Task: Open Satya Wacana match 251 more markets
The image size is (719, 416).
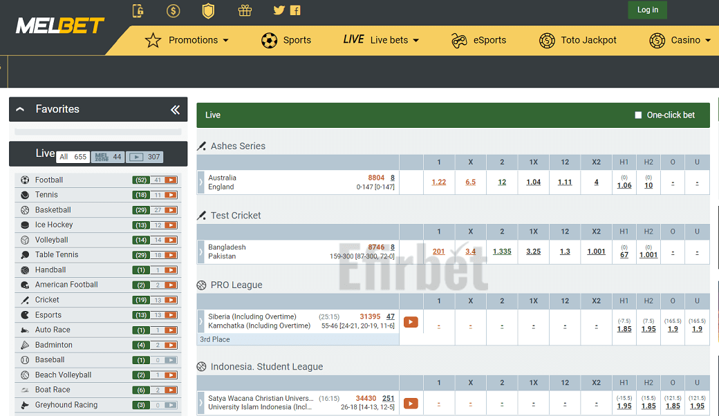Action: (x=389, y=399)
